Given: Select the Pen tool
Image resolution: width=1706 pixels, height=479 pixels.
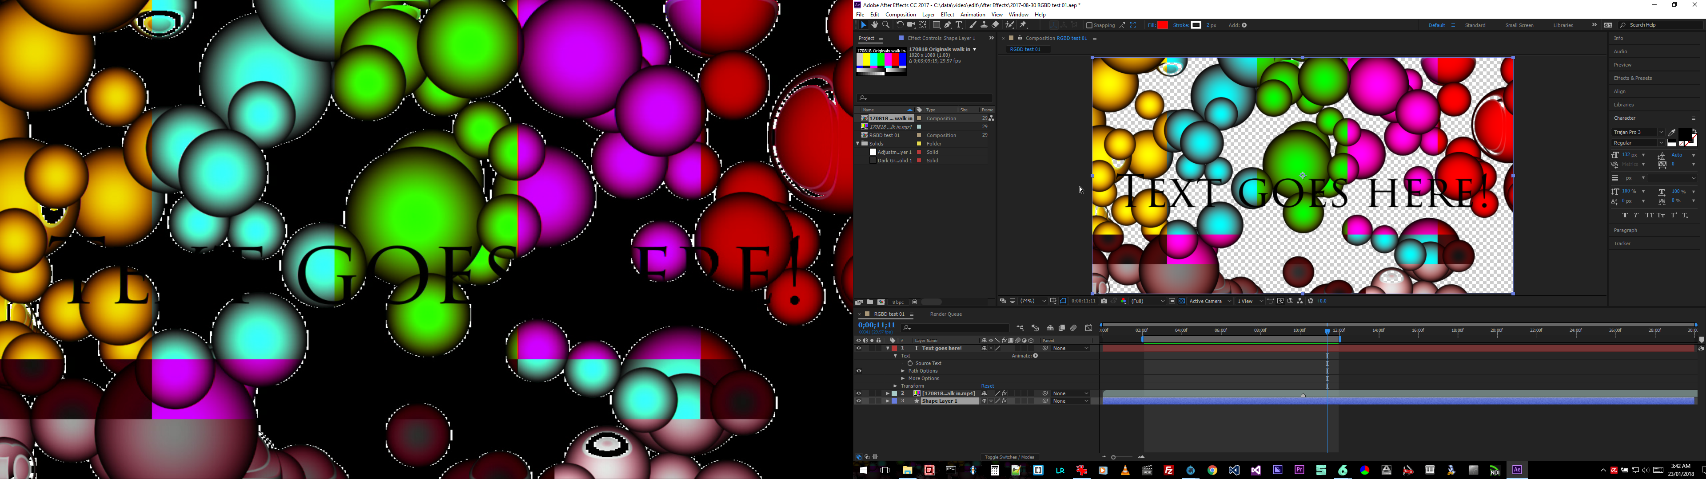Looking at the screenshot, I should 948,25.
